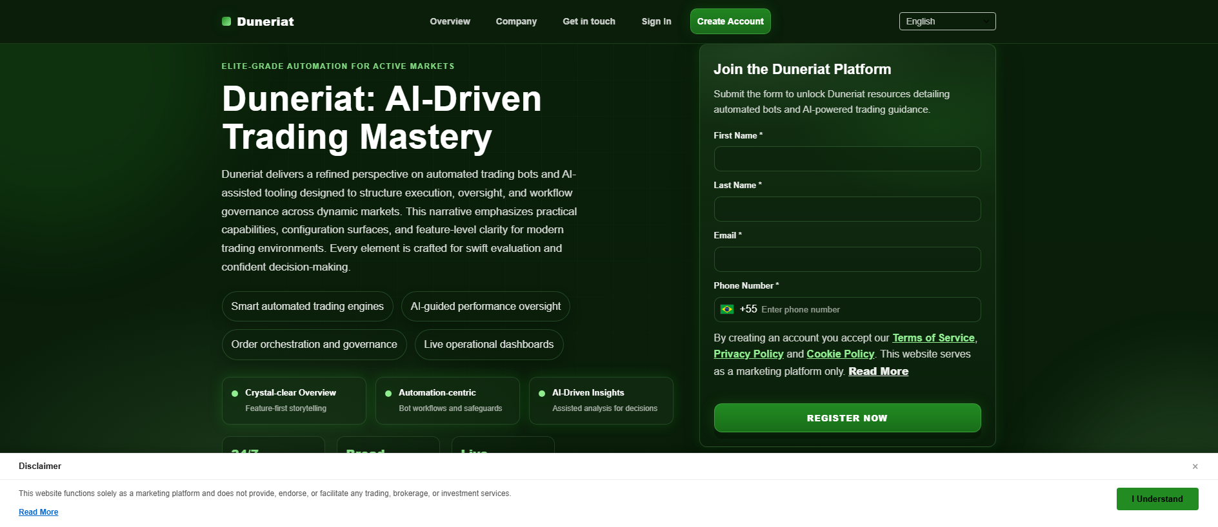Viewport: 1218px width, 527px height.
Task: Open the Cookie Policy link
Action: click(x=840, y=354)
